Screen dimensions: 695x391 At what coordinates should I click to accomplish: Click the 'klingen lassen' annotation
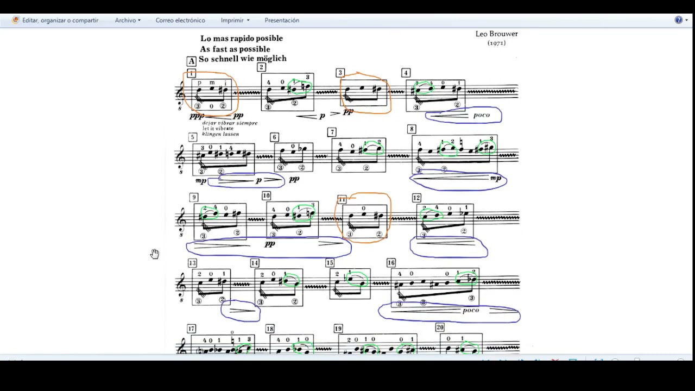220,134
